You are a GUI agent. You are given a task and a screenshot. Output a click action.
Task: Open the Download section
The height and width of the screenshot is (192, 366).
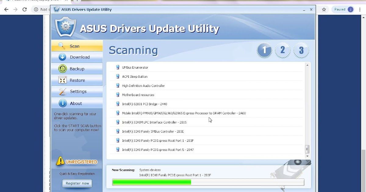click(x=77, y=57)
